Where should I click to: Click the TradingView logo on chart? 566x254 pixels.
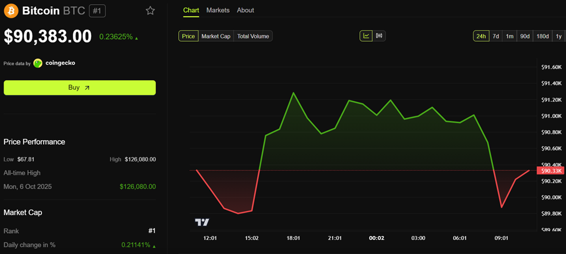pyautogui.click(x=202, y=222)
